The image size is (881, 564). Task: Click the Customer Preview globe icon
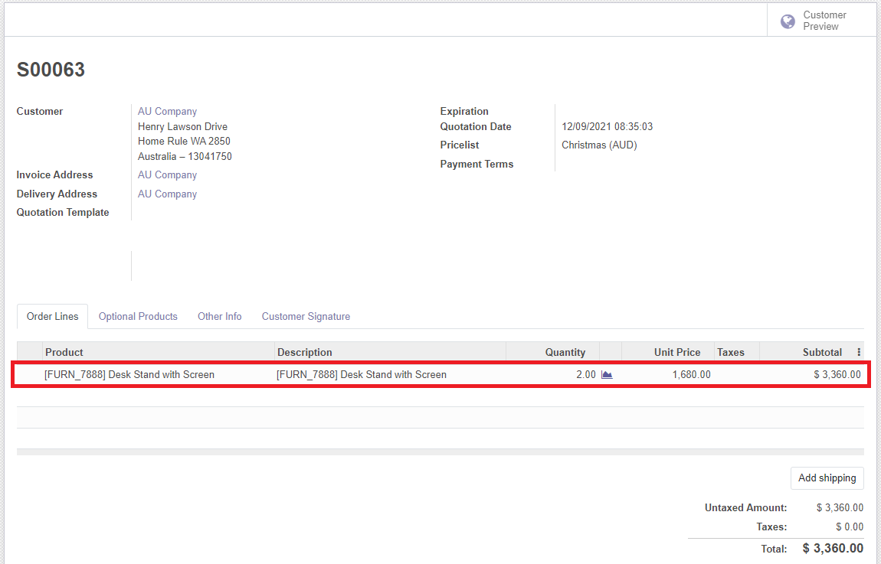787,21
